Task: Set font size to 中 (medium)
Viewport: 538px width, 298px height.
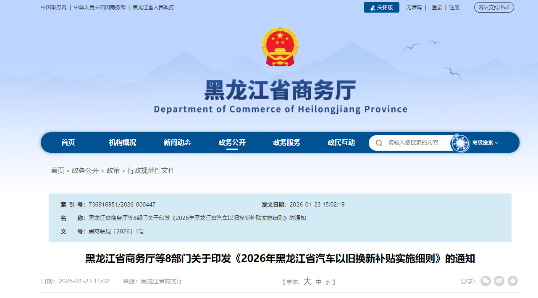Action: click(x=318, y=282)
